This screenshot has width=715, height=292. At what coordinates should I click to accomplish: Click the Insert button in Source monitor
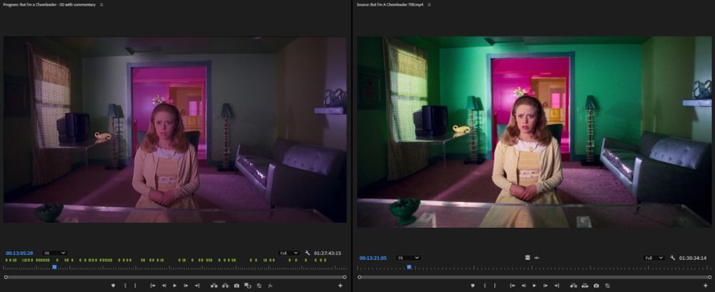click(x=574, y=286)
